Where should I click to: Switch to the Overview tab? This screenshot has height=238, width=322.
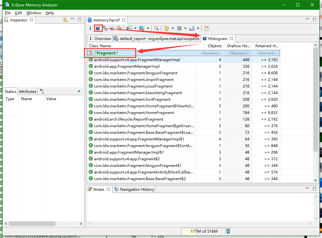click(100, 38)
